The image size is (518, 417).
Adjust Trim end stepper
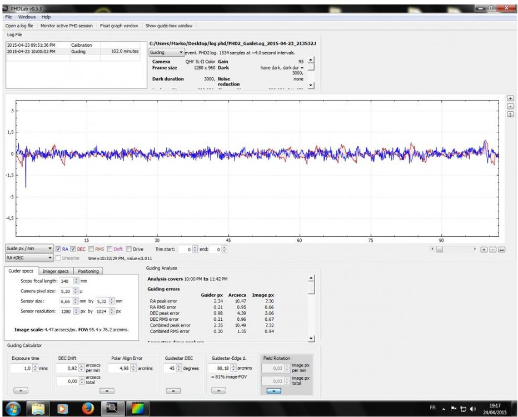(x=225, y=249)
